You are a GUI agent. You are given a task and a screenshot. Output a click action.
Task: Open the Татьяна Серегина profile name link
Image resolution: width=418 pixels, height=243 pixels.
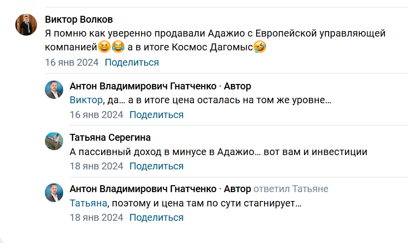(x=110, y=138)
